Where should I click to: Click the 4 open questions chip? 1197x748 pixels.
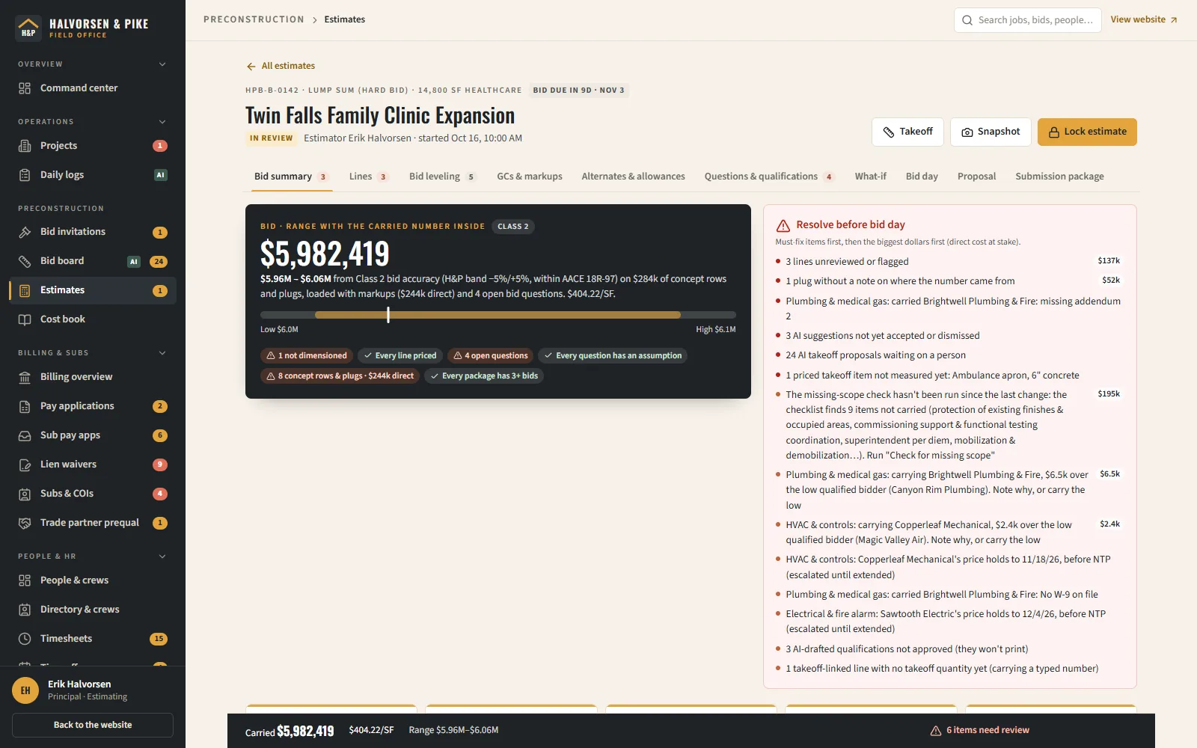(491, 356)
